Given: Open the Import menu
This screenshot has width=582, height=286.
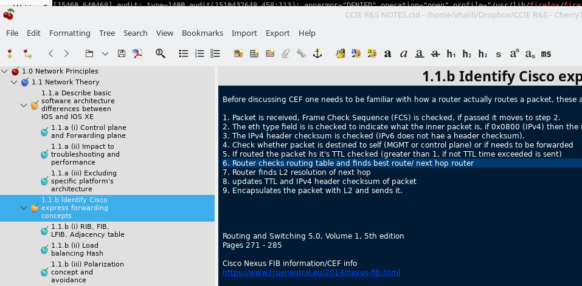Looking at the screenshot, I should click(244, 33).
